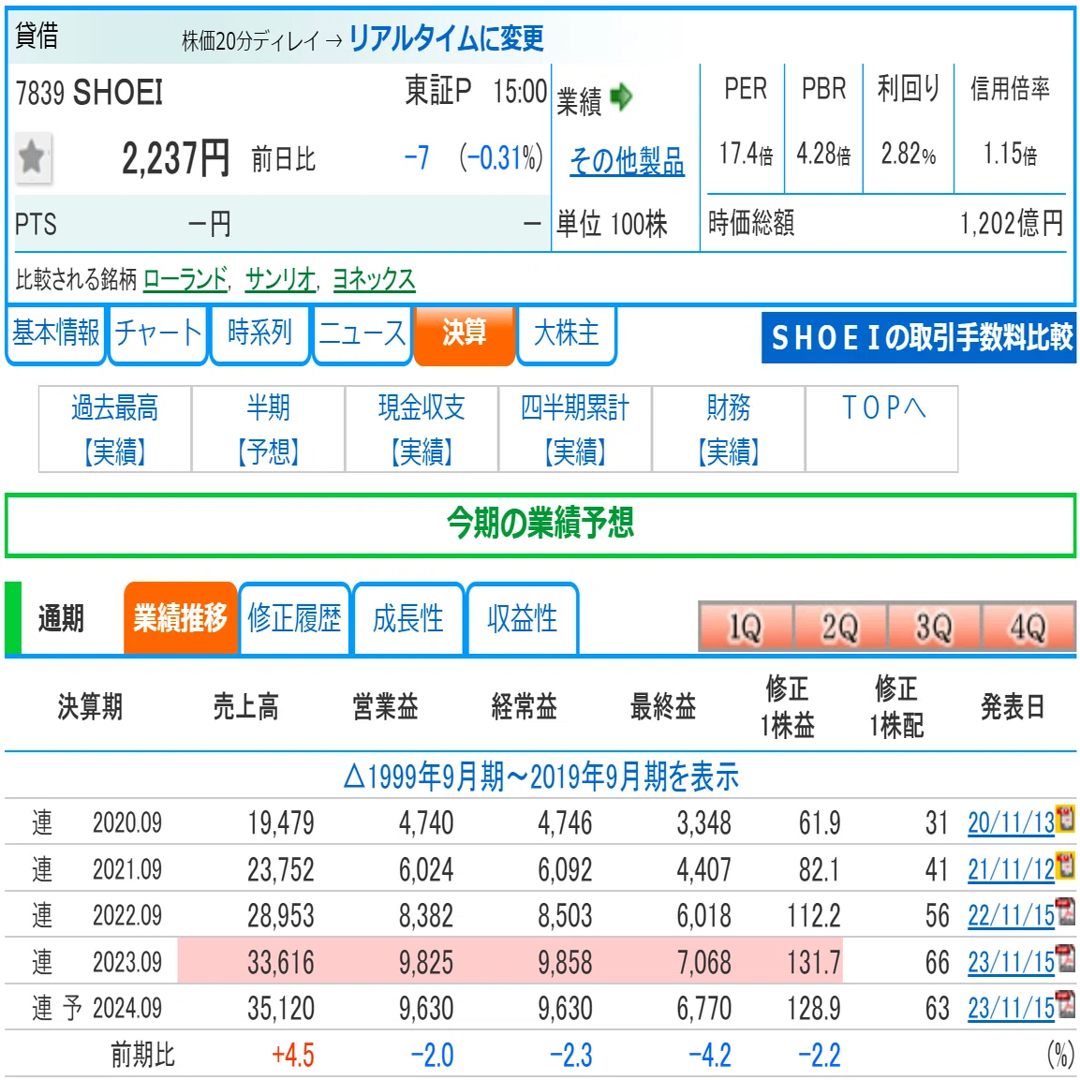Select the 業績推移 tab
This screenshot has height=1080, width=1080.
(181, 618)
